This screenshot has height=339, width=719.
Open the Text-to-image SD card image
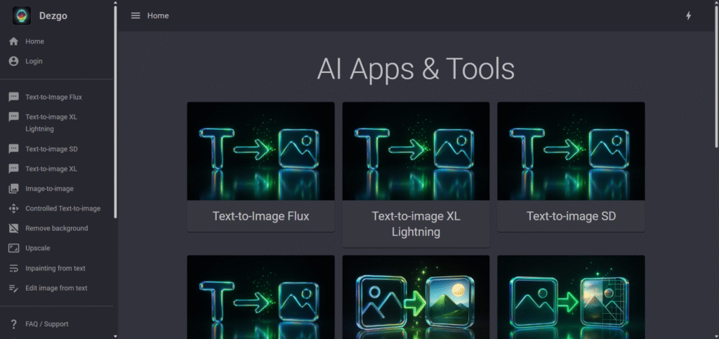click(x=571, y=151)
